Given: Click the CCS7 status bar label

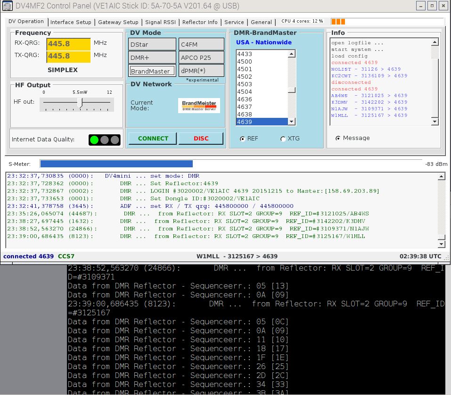Looking at the screenshot, I should point(66,256).
